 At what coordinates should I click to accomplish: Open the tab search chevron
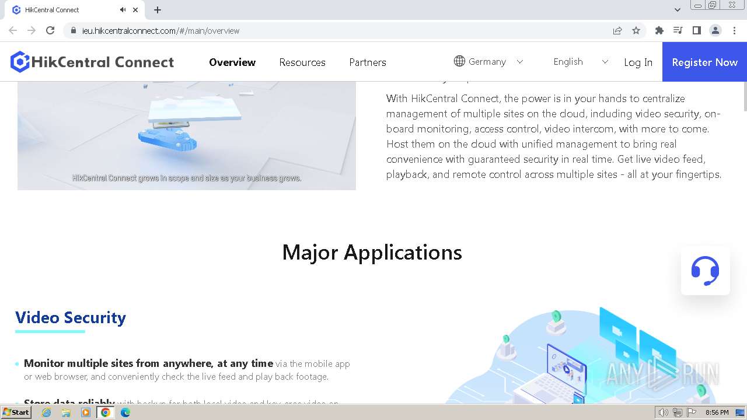(678, 10)
